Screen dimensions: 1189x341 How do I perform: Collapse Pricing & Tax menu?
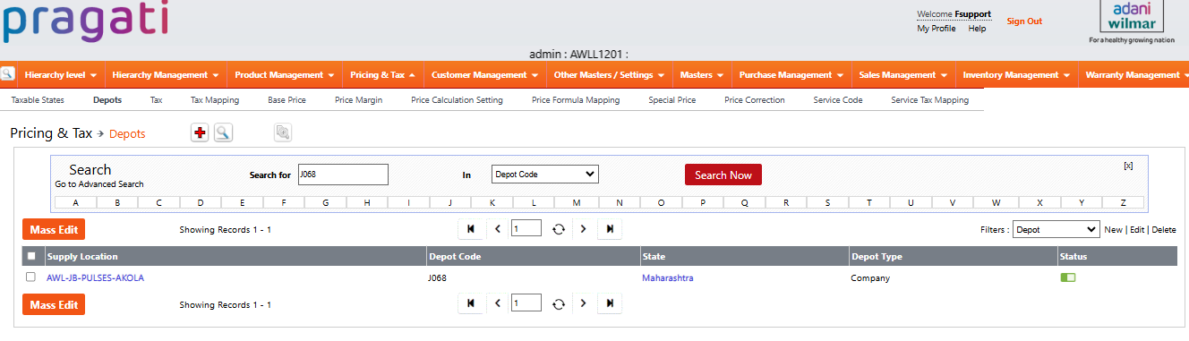point(382,74)
